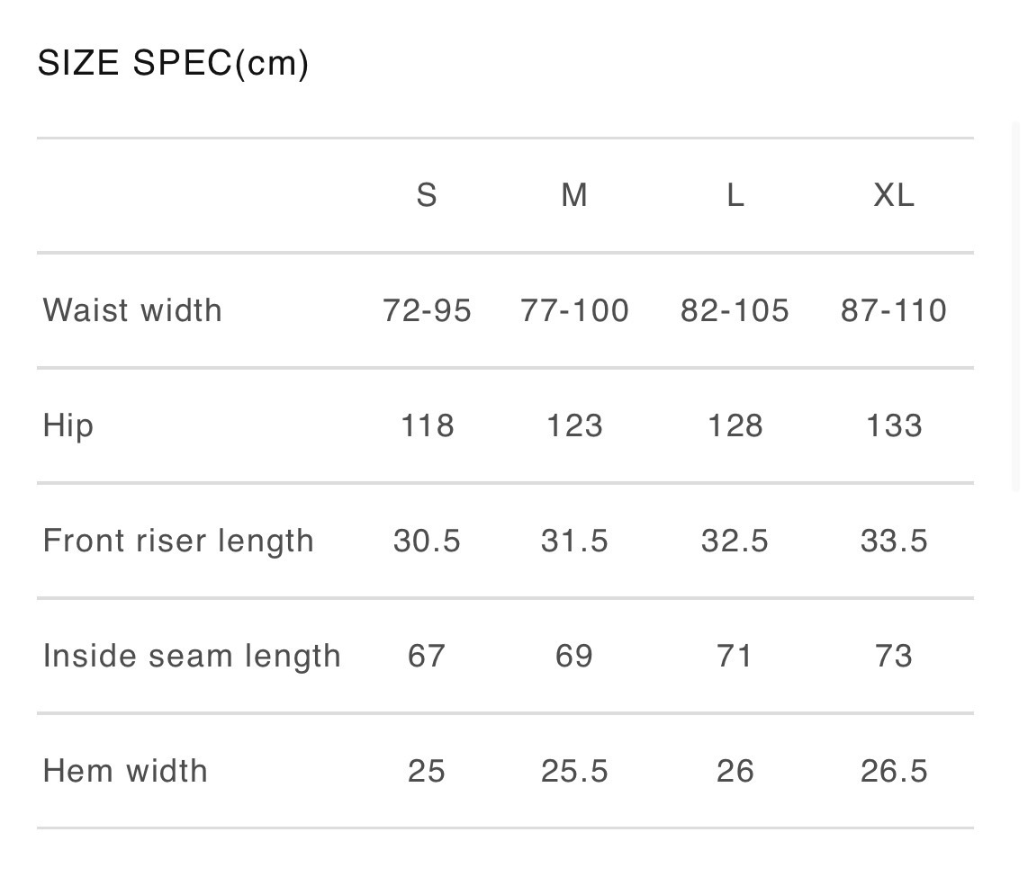Select waist width value 72-95
The image size is (1028, 877).
427,310
